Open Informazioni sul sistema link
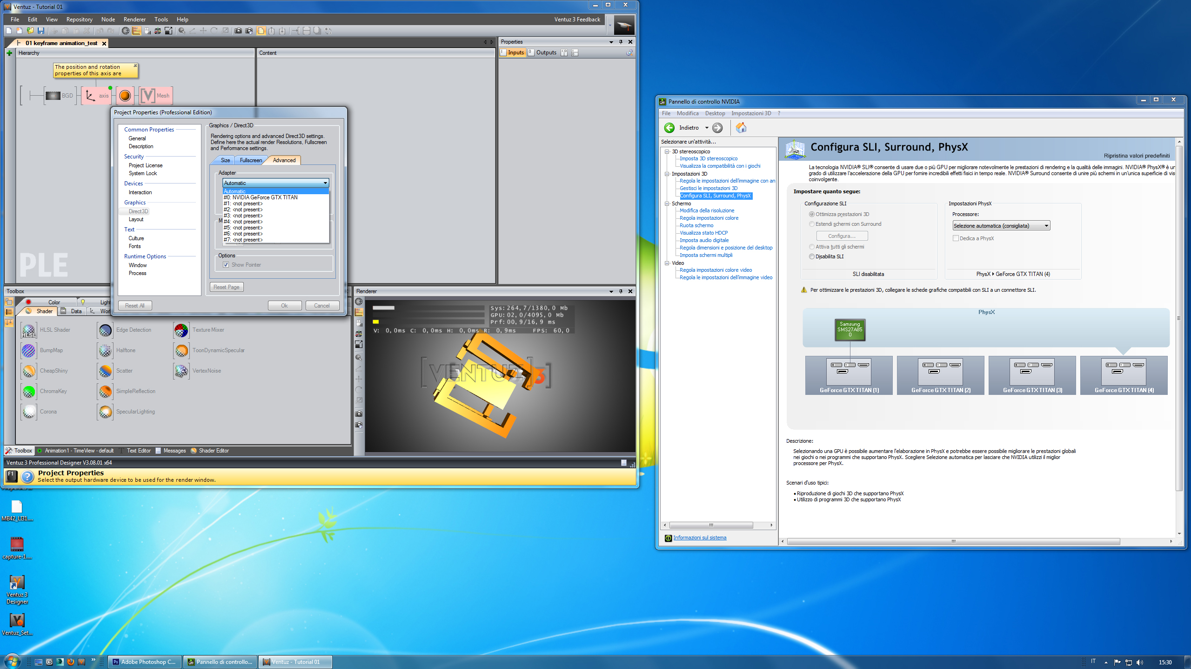 pos(699,538)
